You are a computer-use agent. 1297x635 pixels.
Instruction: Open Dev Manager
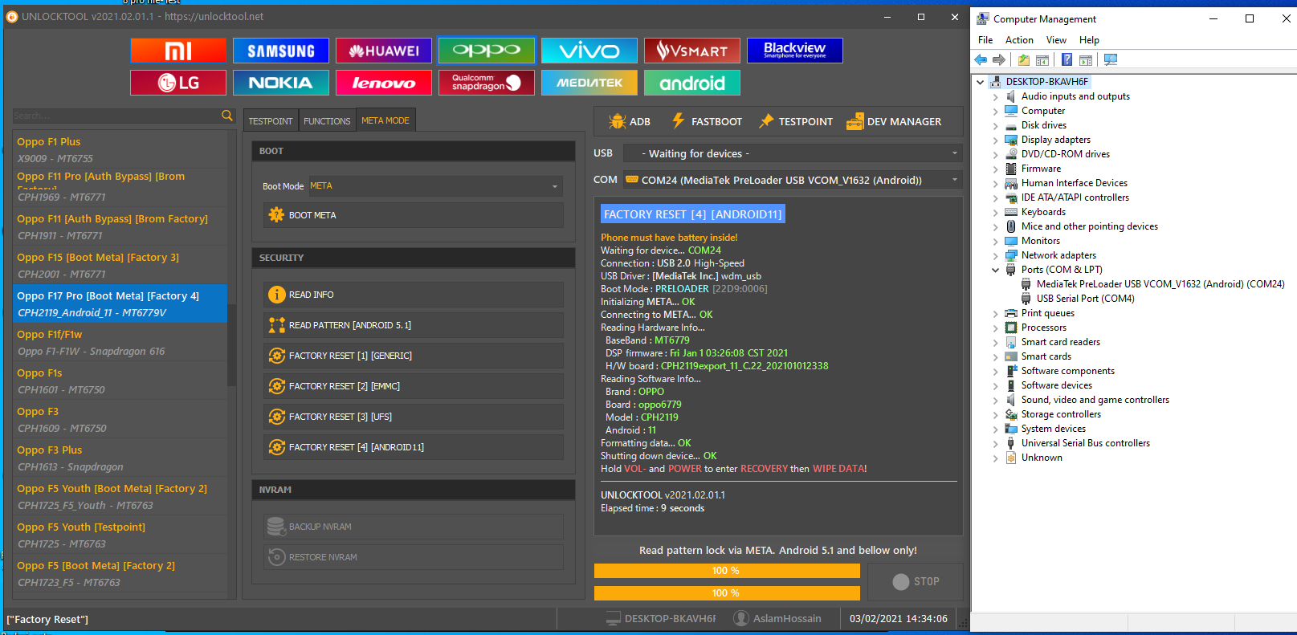point(894,121)
